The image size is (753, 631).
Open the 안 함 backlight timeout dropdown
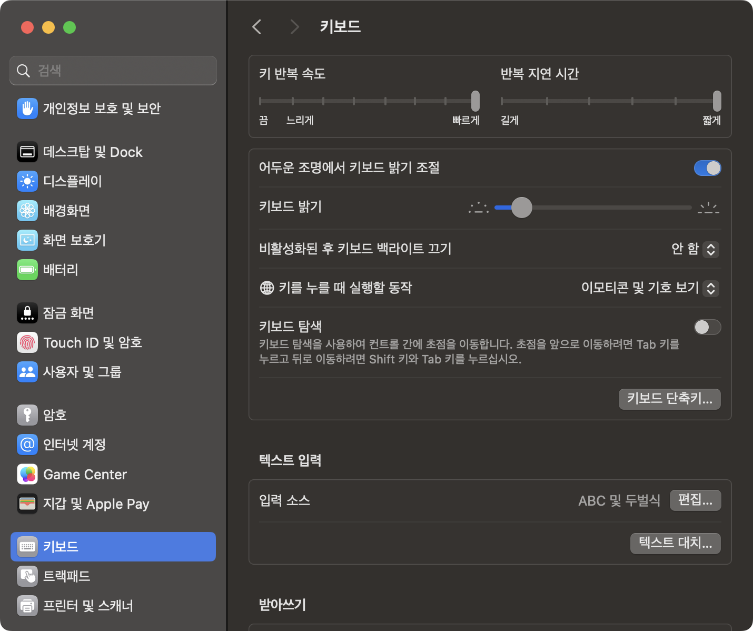[695, 249]
